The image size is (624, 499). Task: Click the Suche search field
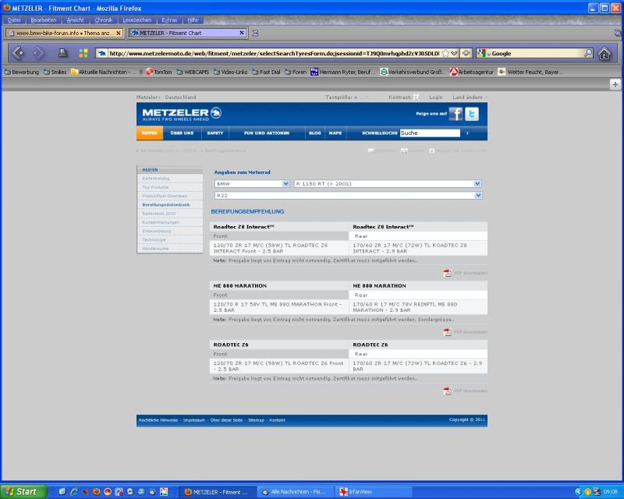point(430,133)
